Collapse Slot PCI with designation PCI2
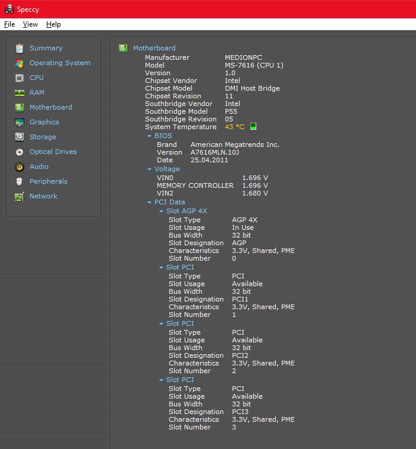Screen dimensions: 416x449 [x=161, y=324]
